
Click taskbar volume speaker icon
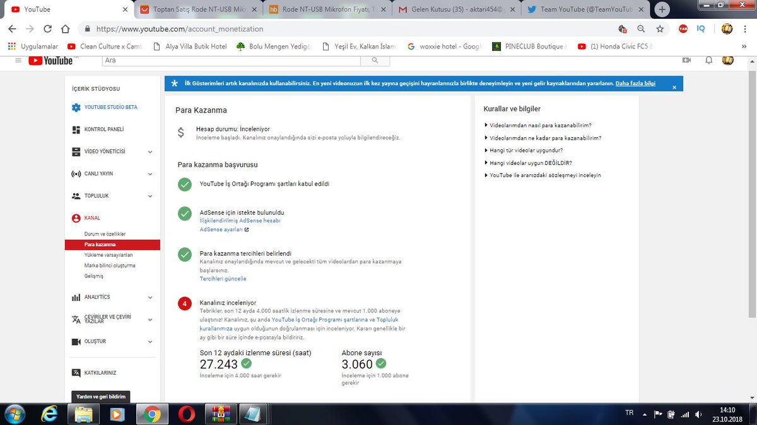[x=698, y=414]
